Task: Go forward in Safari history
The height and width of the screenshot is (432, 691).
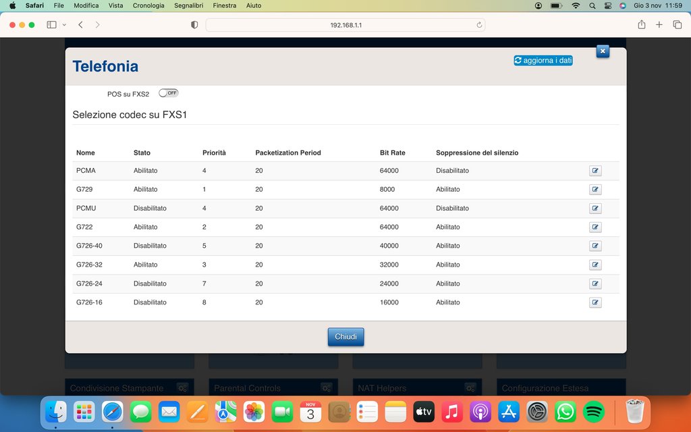Action: pos(97,25)
